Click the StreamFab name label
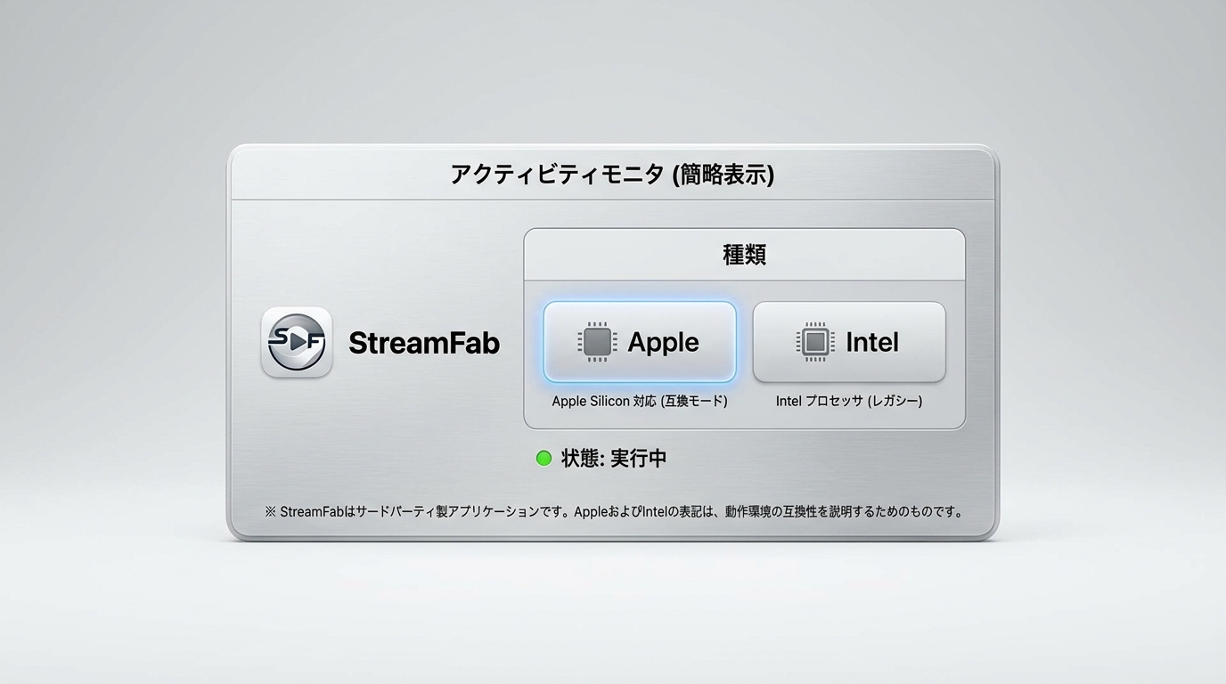The width and height of the screenshot is (1226, 684). pos(424,343)
